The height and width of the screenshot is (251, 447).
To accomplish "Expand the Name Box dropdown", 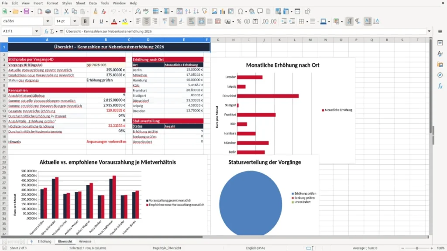I will (37, 31).
